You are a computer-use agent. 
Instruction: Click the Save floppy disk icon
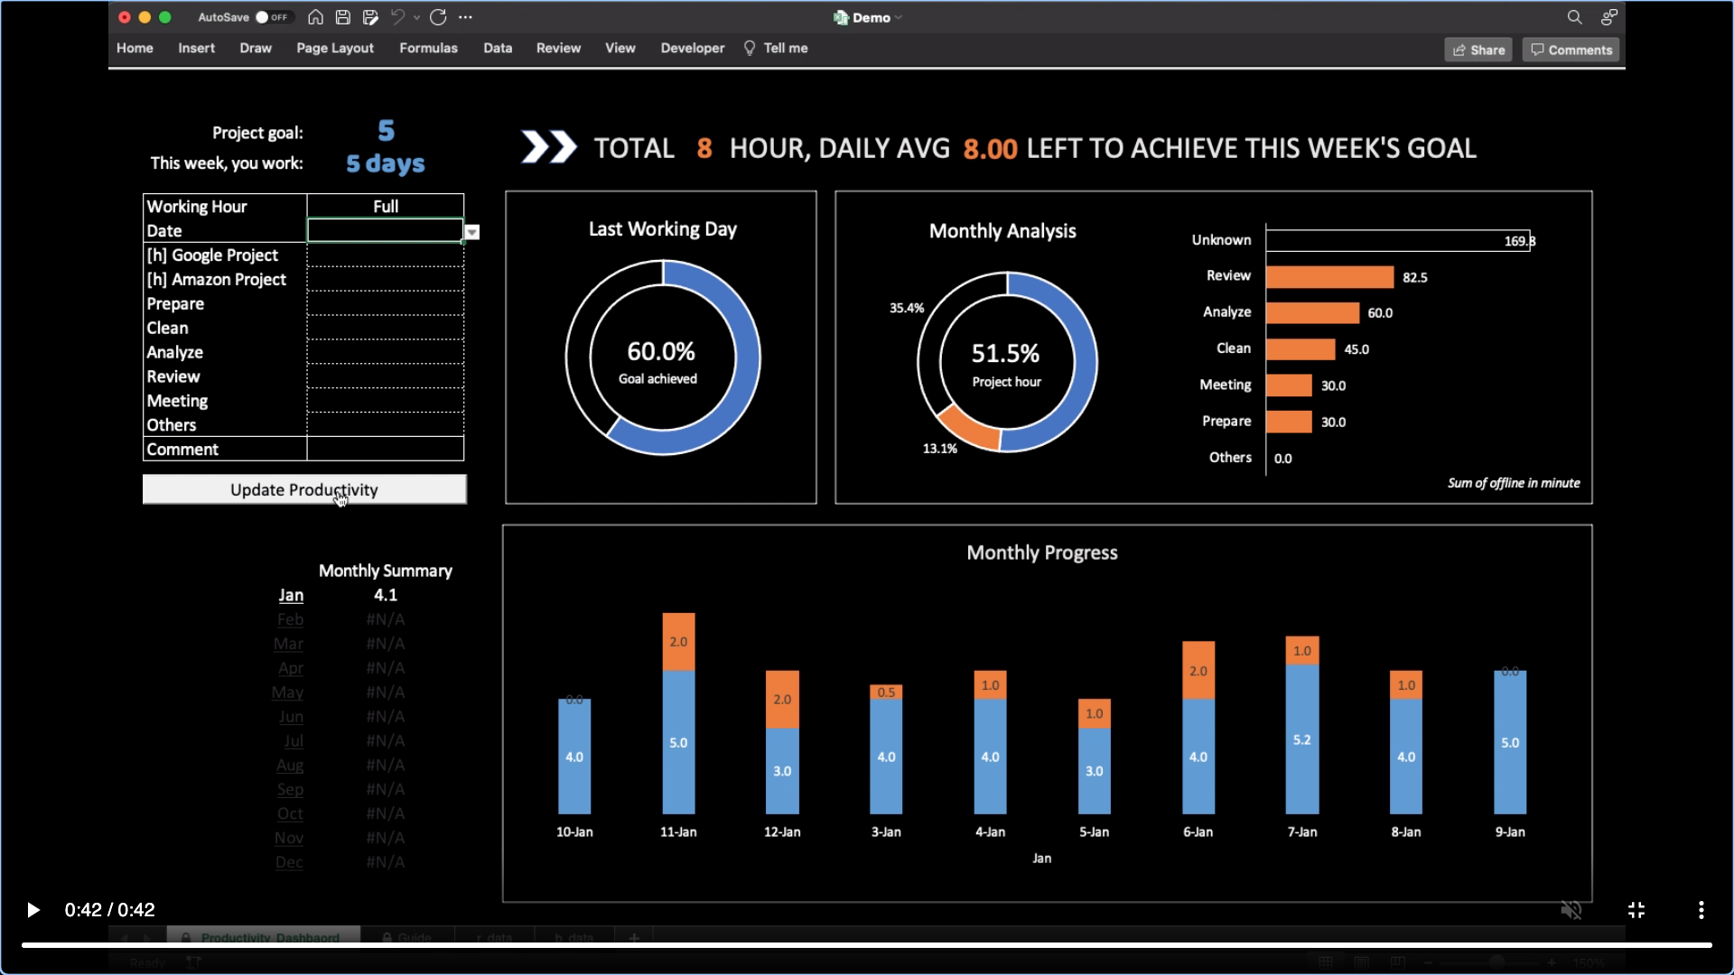(x=342, y=17)
